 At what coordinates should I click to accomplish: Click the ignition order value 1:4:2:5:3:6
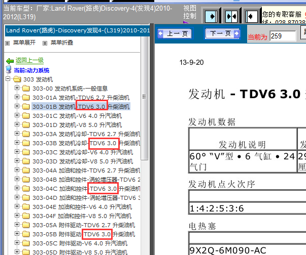tap(217, 208)
